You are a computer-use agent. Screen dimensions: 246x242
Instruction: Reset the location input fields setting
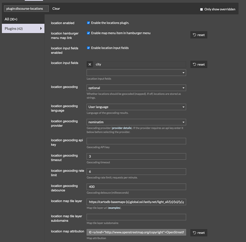(199, 64)
